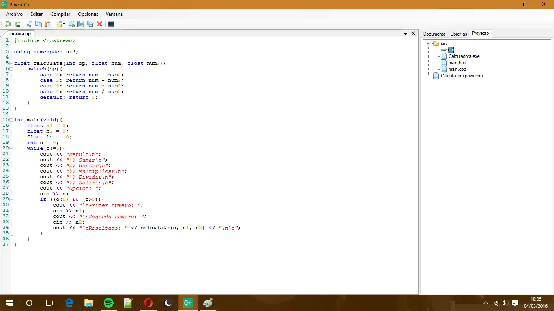Undo with the green back arrow
Viewport: 554px width, 311px height.
8,24
